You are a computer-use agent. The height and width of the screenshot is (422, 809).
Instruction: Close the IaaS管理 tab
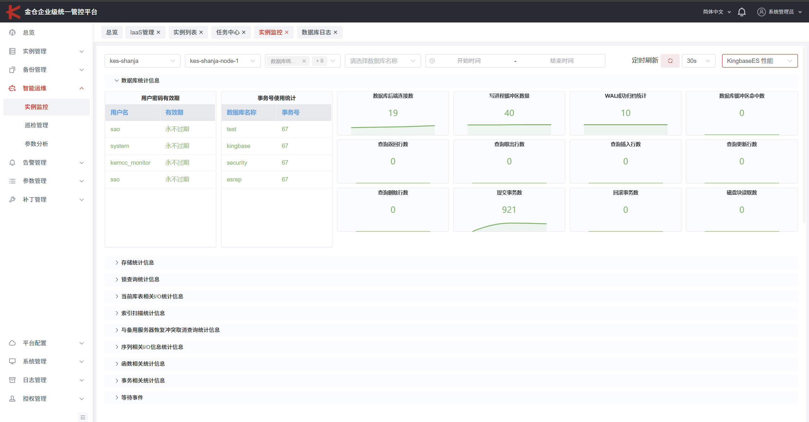[159, 32]
